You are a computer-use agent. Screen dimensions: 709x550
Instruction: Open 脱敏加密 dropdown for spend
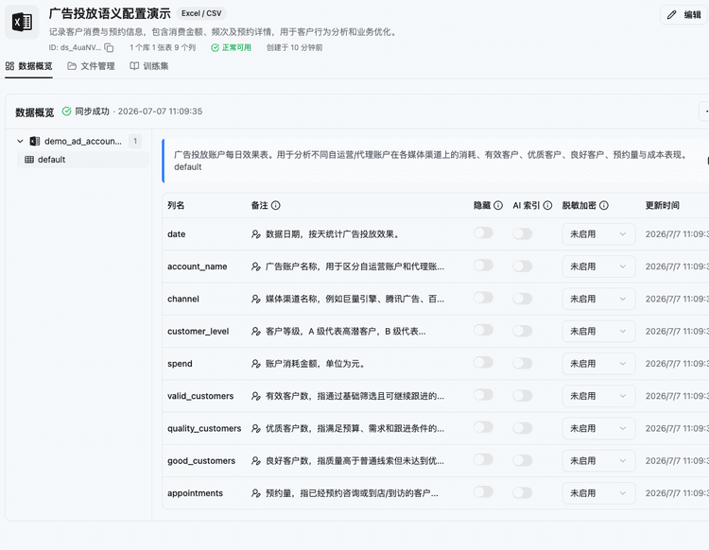tap(598, 364)
